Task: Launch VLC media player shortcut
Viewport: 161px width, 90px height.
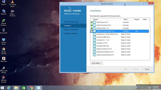Action: pos(12,3)
